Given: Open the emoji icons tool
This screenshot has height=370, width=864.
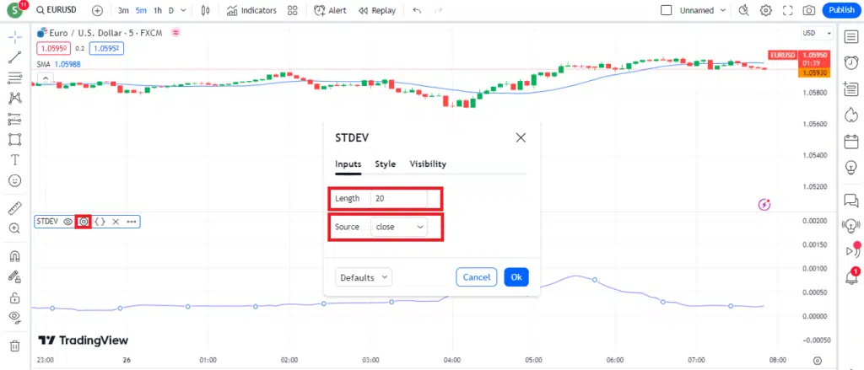Looking at the screenshot, I should 15,180.
